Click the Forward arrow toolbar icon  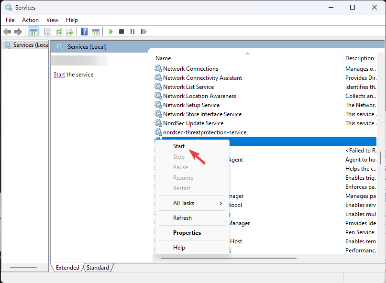pyautogui.click(x=18, y=32)
